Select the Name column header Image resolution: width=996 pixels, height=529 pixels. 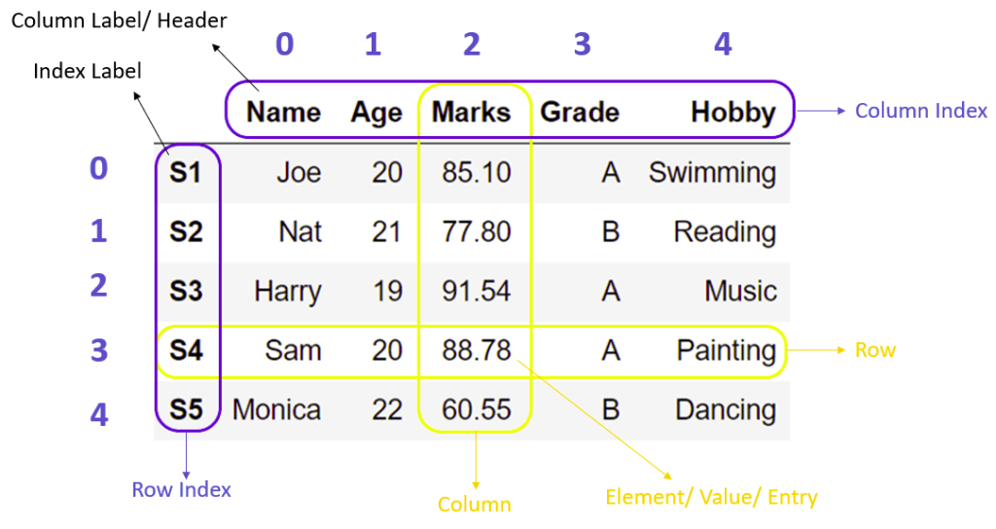coord(283,113)
